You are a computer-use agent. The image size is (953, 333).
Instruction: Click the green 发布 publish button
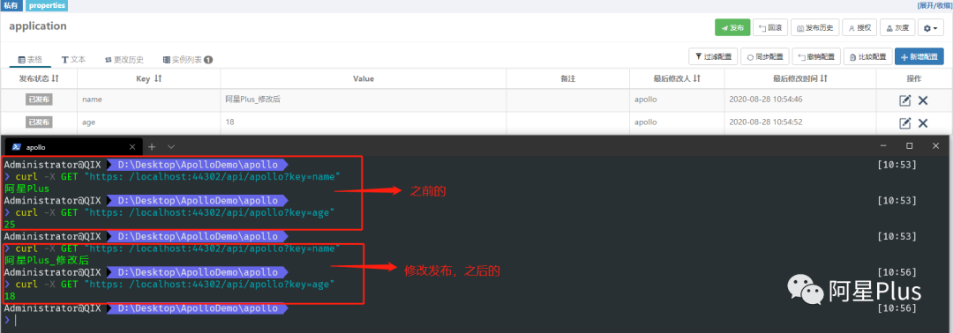[x=732, y=28]
